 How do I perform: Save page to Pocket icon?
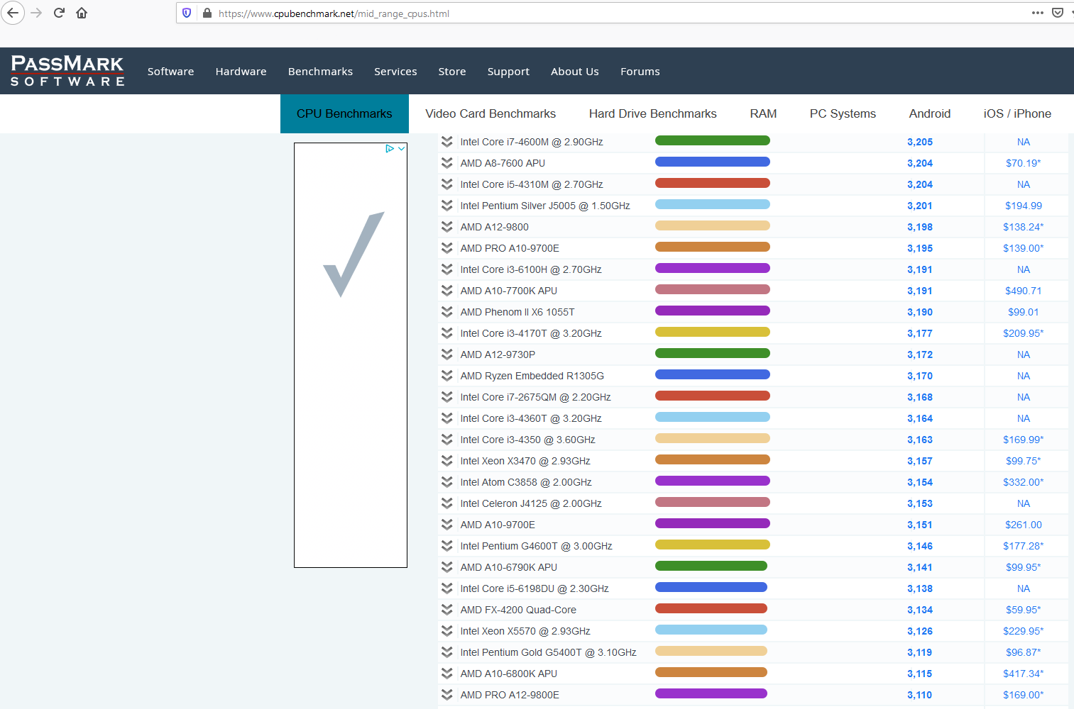click(x=1058, y=13)
